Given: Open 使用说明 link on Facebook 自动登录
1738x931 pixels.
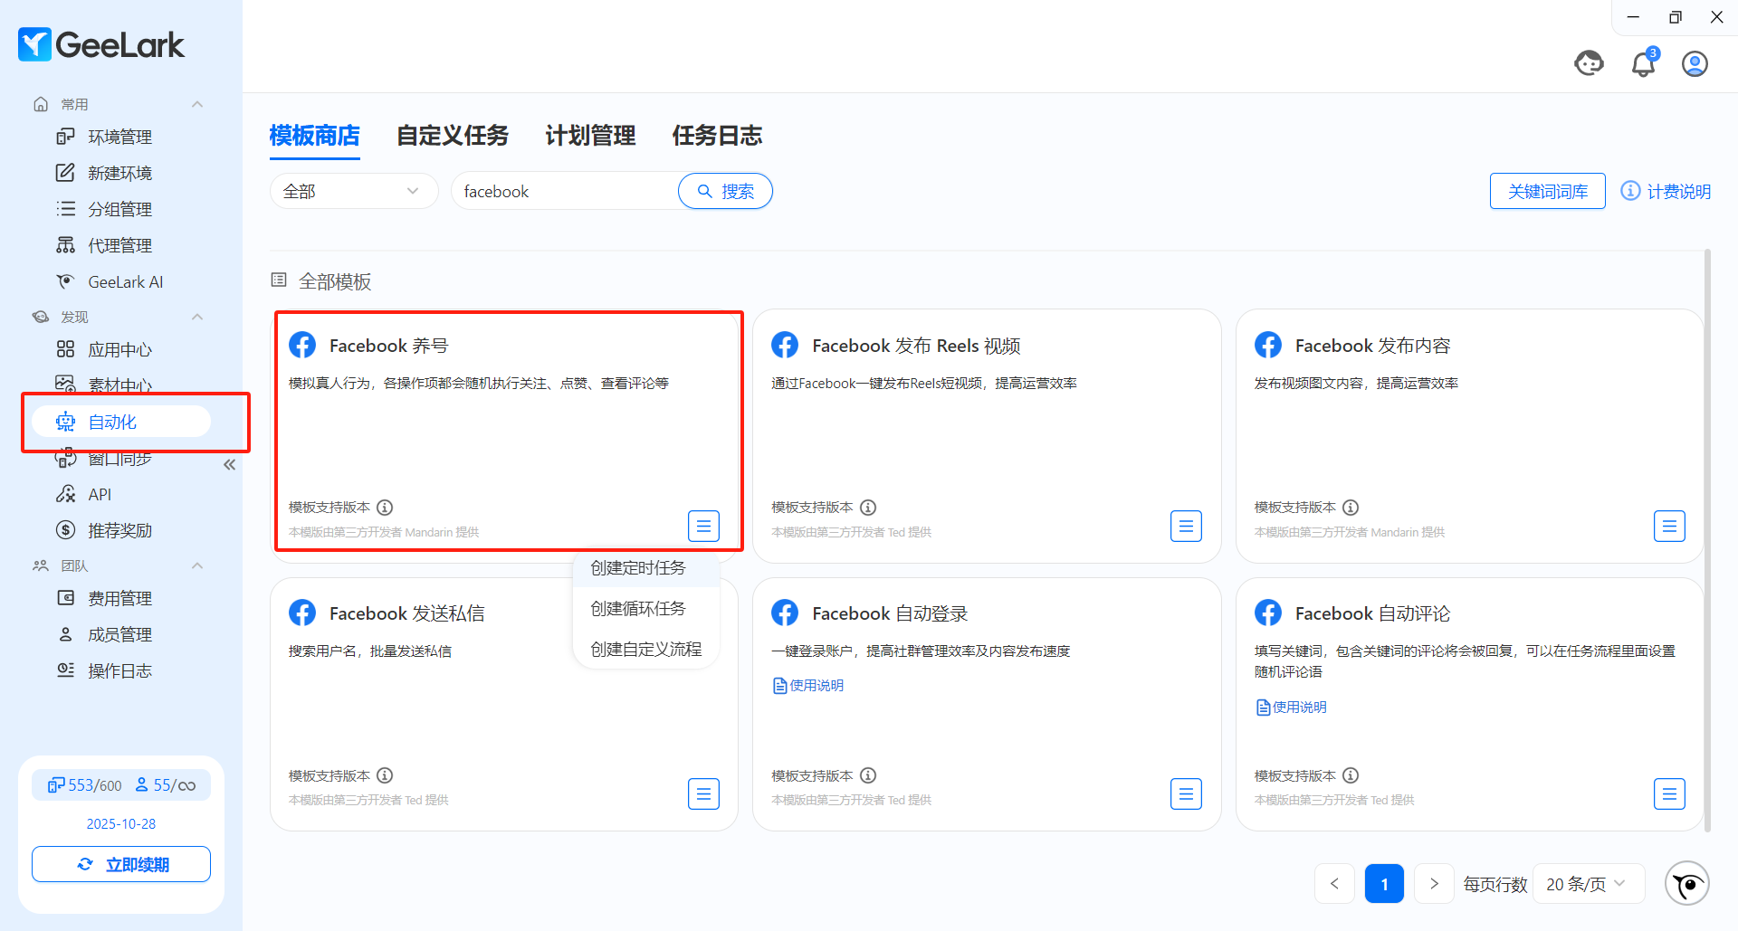Looking at the screenshot, I should point(807,686).
